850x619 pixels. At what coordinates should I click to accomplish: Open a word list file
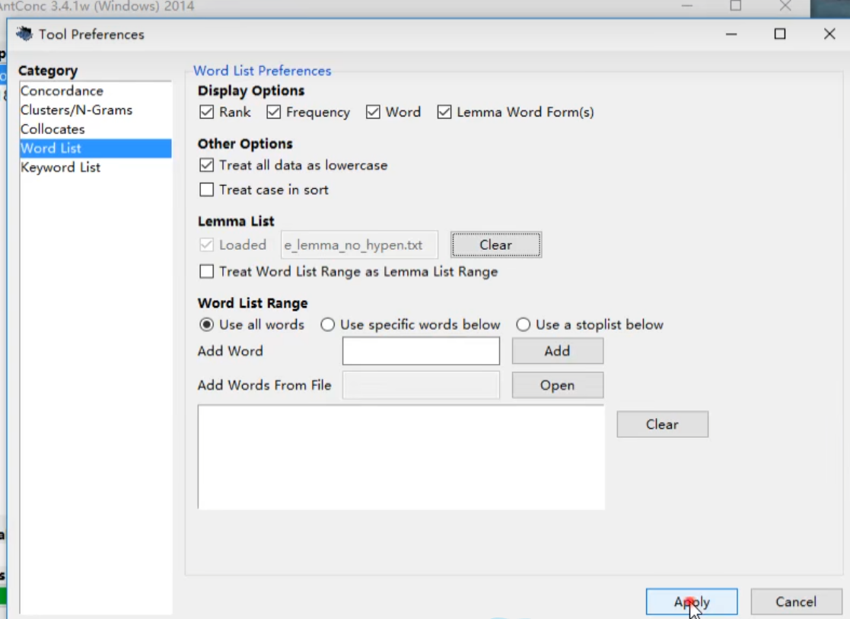(x=557, y=385)
